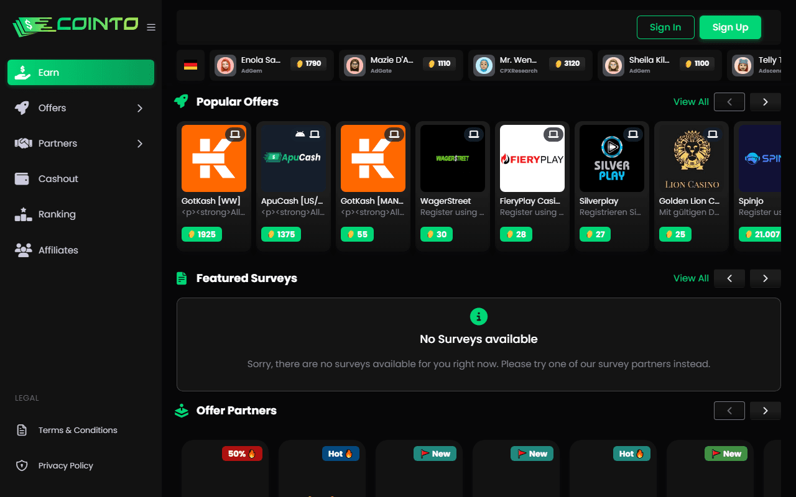The image size is (796, 497).
Task: Click the 1375 coins reward badge
Action: click(281, 234)
